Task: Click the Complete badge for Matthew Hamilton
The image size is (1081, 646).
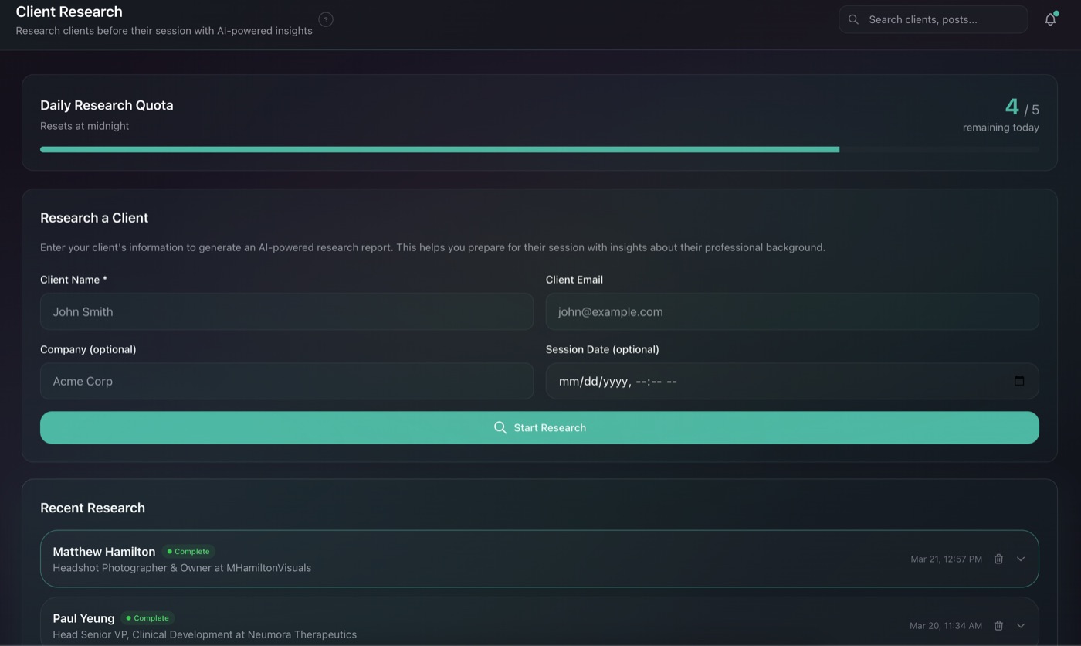Action: (x=188, y=551)
